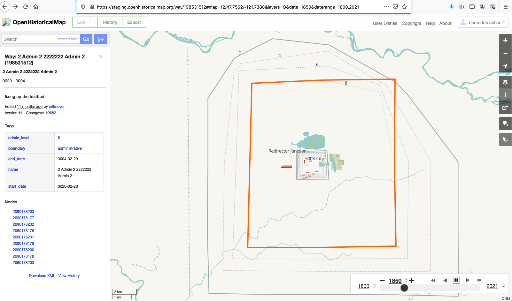Toggle the bookmark star in address bar
Screen dimensions: 512x301
[x=404, y=6]
